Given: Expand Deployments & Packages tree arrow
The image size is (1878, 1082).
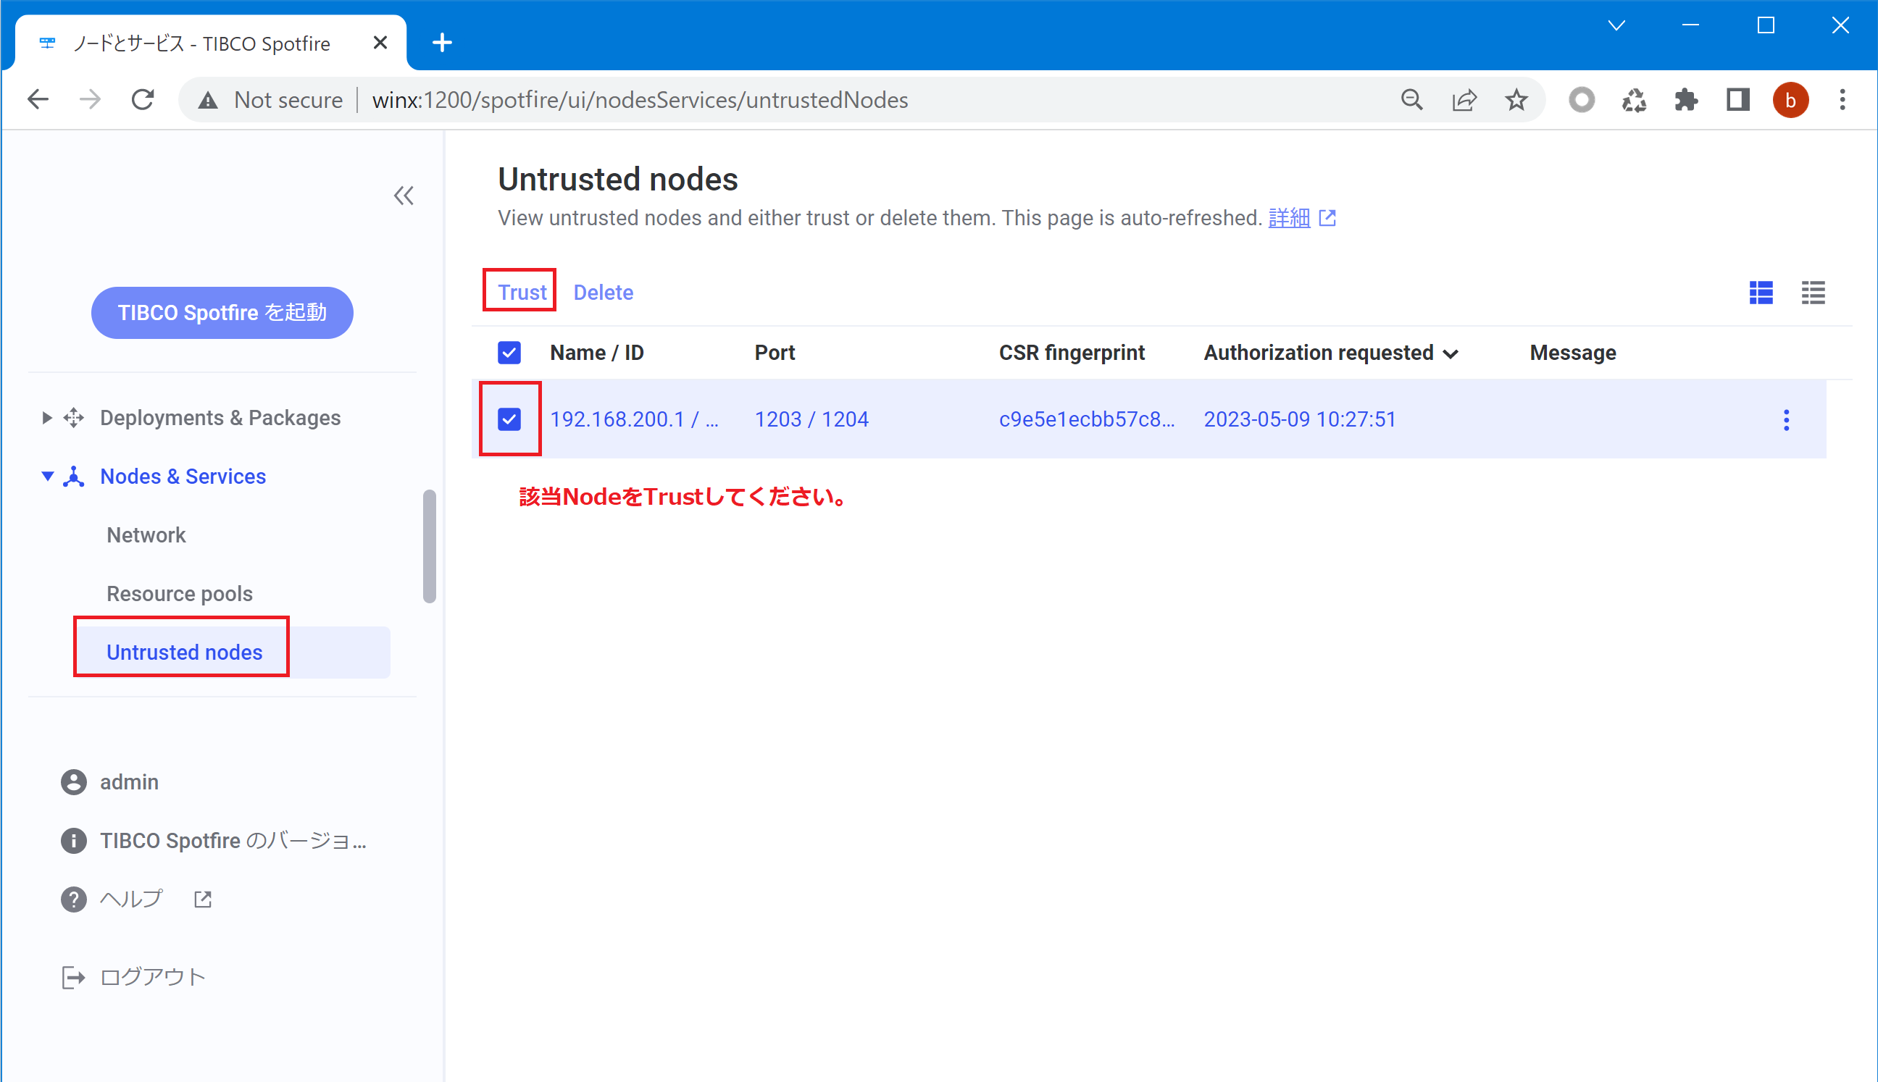Looking at the screenshot, I should pos(46,418).
